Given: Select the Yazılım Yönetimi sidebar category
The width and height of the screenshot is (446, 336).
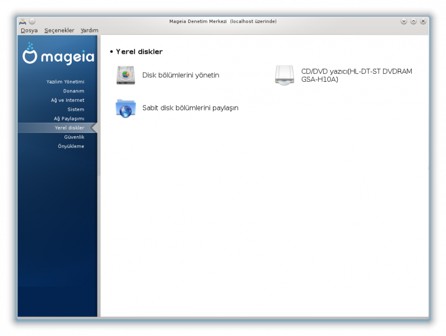Looking at the screenshot, I should [65, 82].
